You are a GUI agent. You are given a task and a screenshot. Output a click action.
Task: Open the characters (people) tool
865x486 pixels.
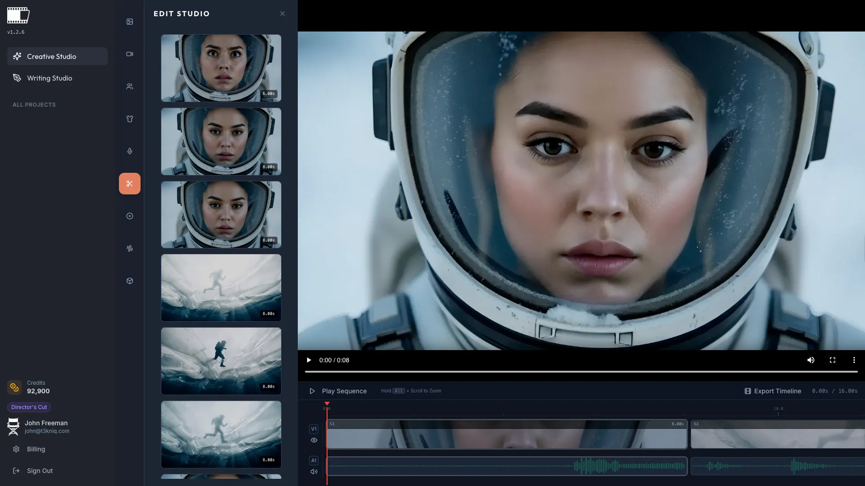130,86
